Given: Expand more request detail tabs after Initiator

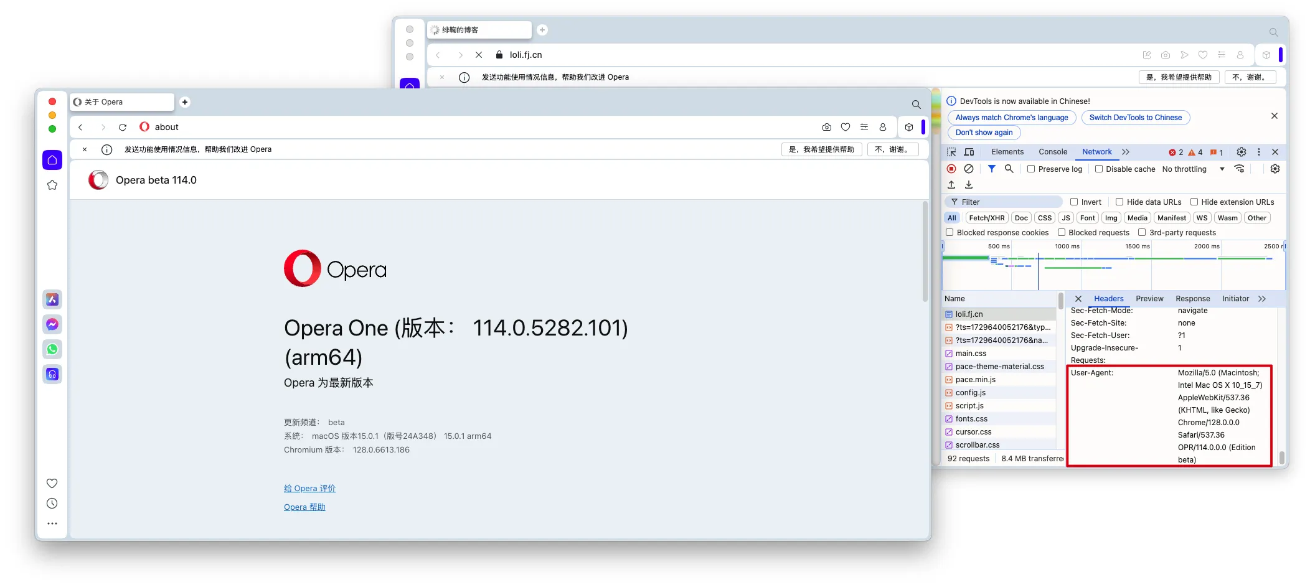Looking at the screenshot, I should coord(1262,299).
